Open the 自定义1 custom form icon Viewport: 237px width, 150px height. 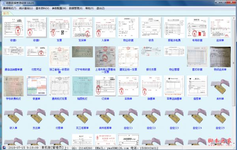pos(128,116)
